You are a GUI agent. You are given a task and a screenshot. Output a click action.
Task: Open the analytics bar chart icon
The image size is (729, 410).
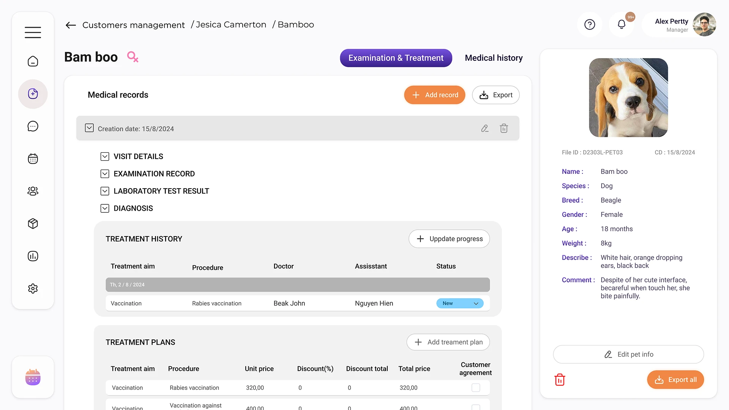pyautogui.click(x=33, y=256)
